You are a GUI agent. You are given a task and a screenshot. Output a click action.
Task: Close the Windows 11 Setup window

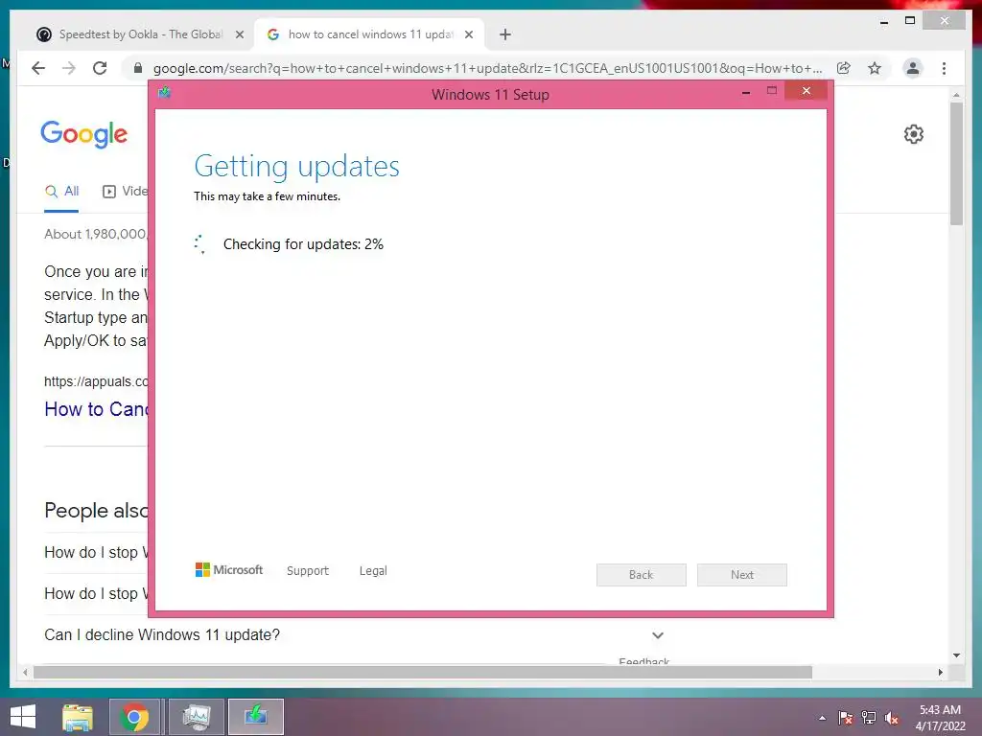[806, 91]
